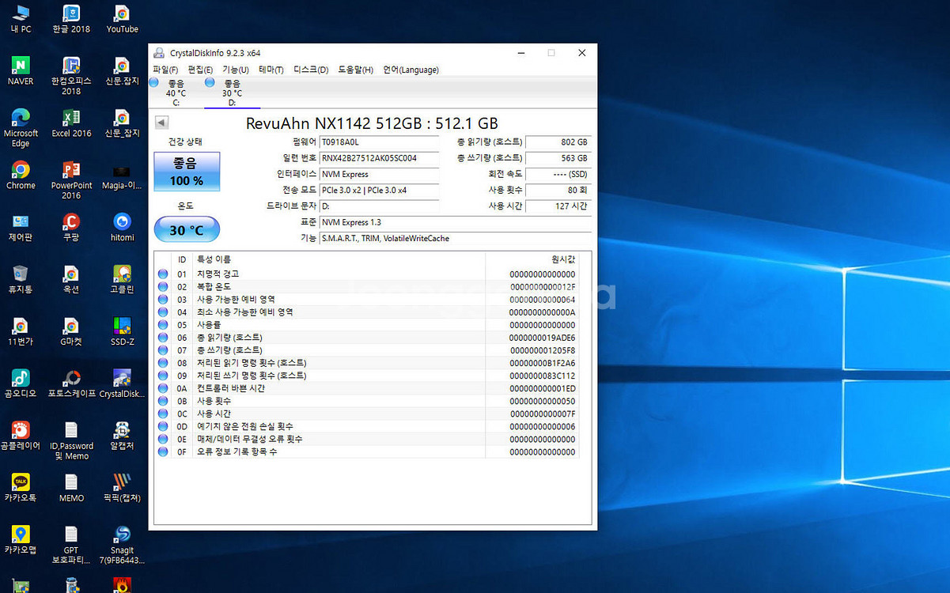Click the 특성 이름 column header
Image resolution: width=950 pixels, height=593 pixels.
(339, 259)
